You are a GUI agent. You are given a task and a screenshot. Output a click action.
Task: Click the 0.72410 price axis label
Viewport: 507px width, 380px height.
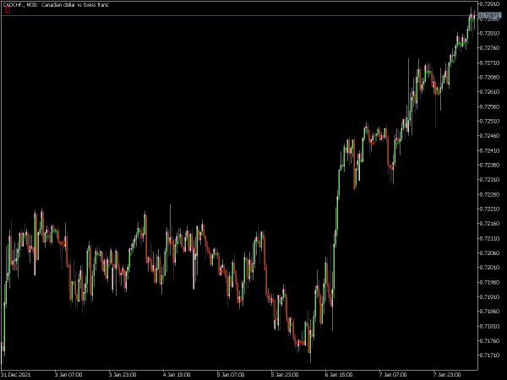point(489,150)
